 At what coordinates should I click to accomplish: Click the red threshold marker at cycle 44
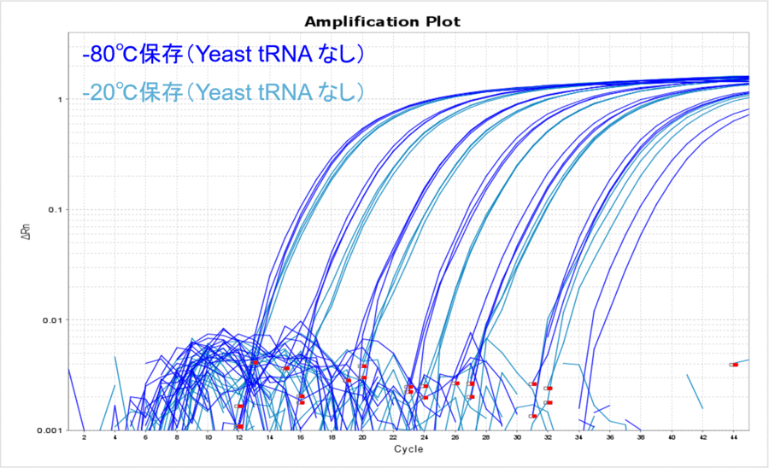[735, 365]
